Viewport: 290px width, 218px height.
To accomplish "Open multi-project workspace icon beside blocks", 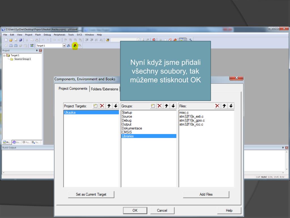I will pyautogui.click(x=80, y=45).
